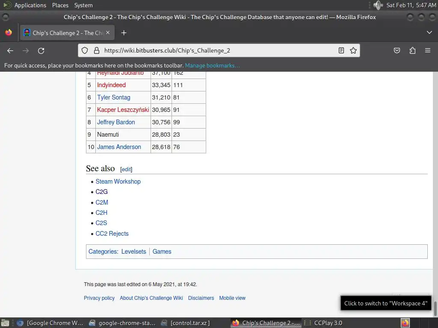Open the C2S link

101,223
